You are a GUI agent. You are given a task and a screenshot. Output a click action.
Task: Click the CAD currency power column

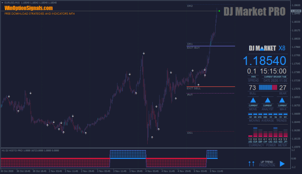[271, 134]
